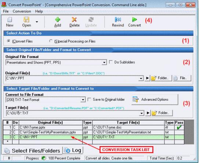199x163 pixels.
Task: Open the Conversion menu
Action: point(22,11)
